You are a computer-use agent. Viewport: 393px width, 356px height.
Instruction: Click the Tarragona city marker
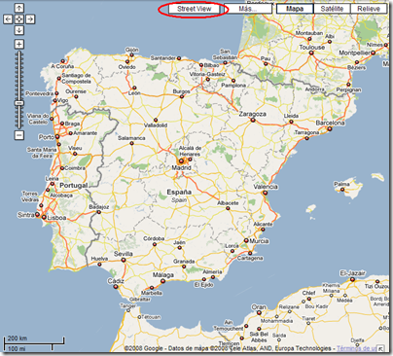pos(306,138)
